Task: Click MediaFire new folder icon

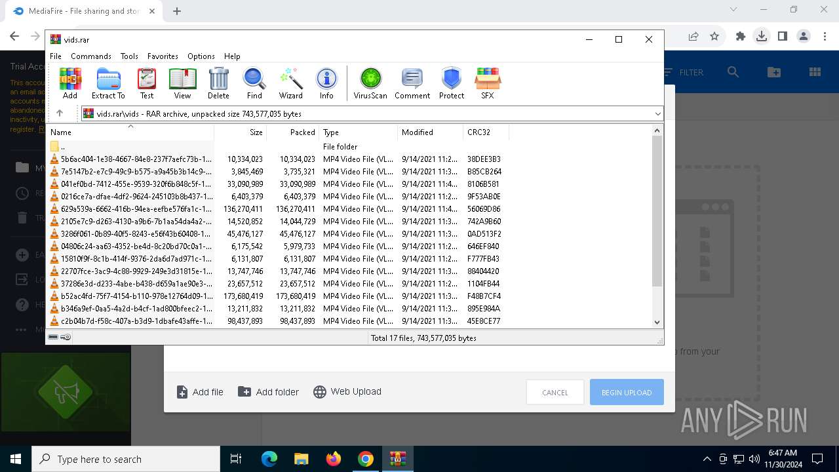Action: (774, 72)
